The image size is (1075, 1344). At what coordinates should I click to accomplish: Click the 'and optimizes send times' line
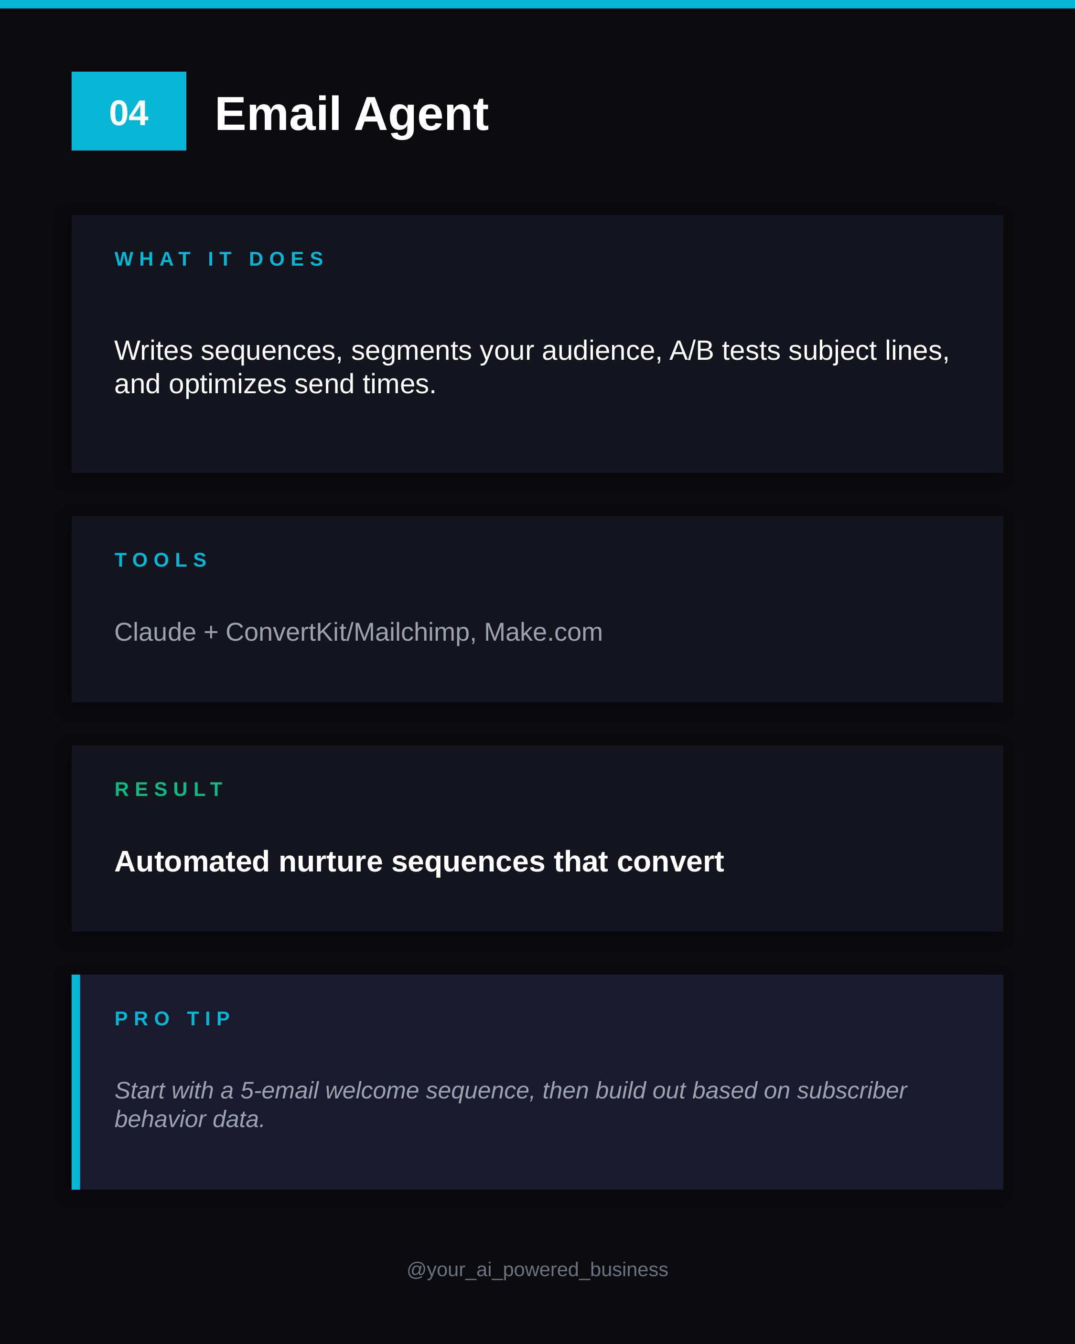click(x=275, y=384)
